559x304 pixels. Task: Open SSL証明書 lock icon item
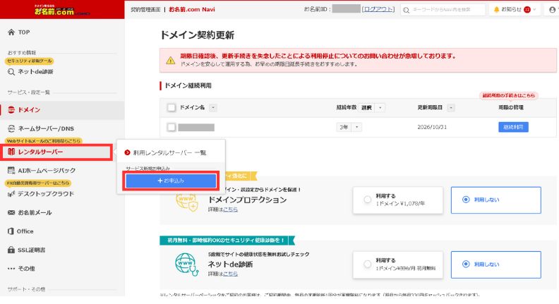11,250
